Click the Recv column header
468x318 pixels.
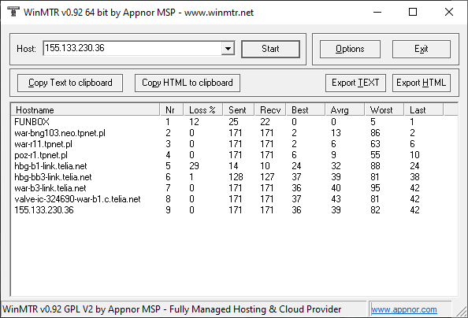click(x=270, y=109)
